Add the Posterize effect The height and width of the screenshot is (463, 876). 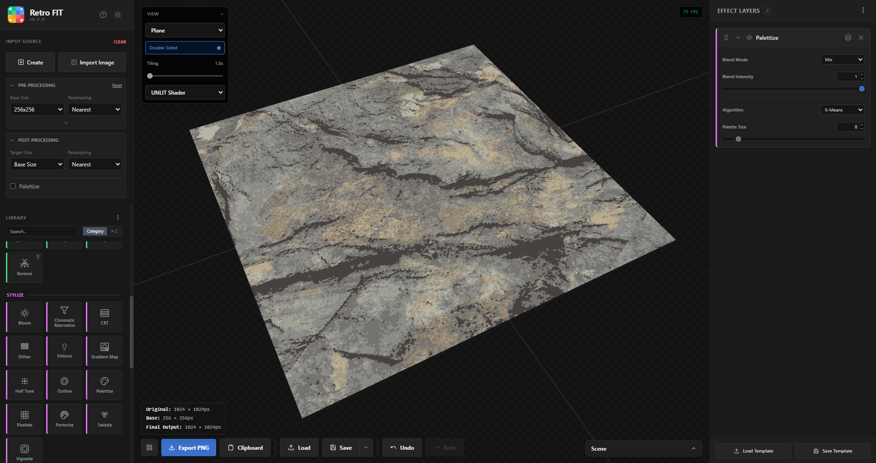64,419
